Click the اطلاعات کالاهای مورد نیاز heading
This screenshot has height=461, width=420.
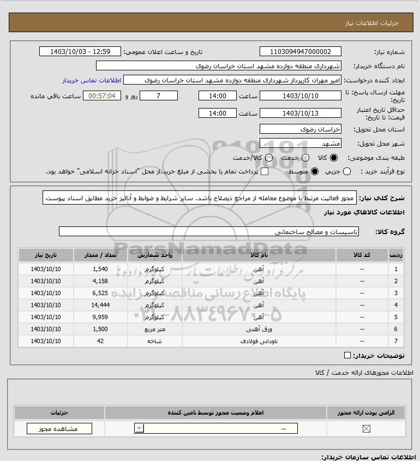[x=364, y=212]
